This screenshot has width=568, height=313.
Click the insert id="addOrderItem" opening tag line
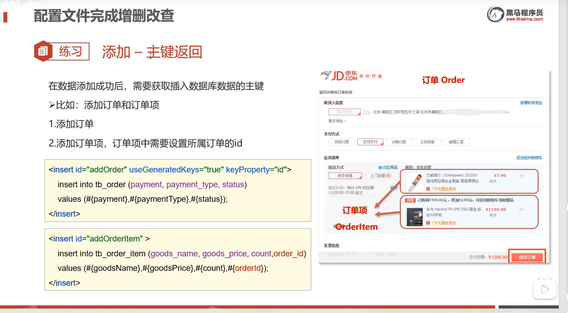(x=99, y=239)
